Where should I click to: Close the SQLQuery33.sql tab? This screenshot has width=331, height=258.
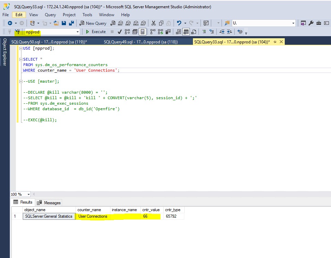pos(281,42)
